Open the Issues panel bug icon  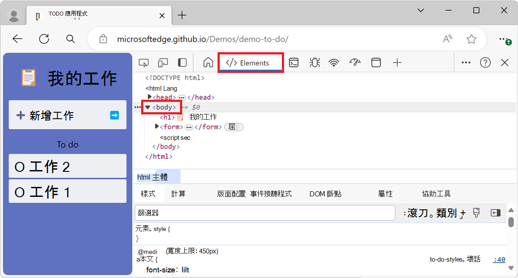click(x=314, y=62)
